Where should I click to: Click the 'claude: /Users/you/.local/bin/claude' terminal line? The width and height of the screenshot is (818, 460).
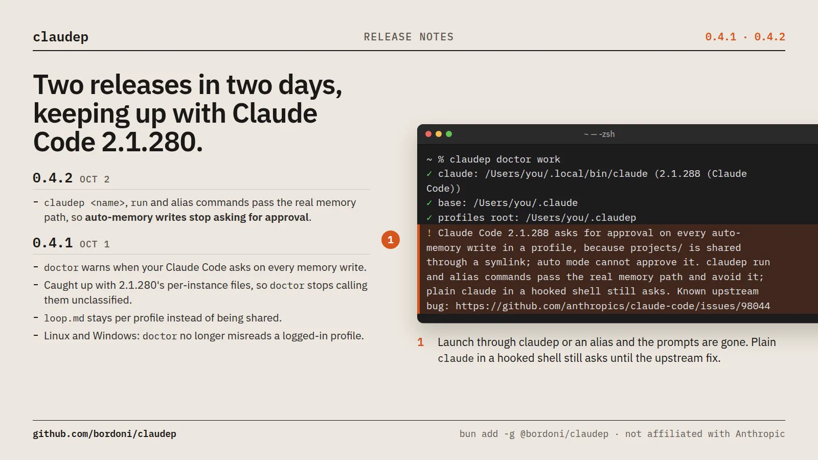pos(586,181)
